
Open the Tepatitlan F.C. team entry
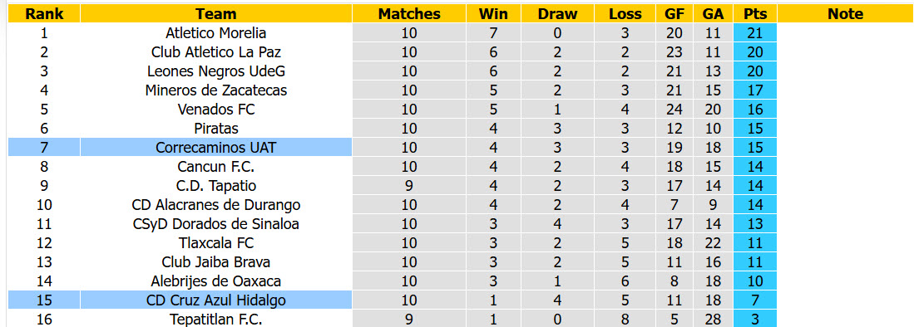pyautogui.click(x=216, y=320)
